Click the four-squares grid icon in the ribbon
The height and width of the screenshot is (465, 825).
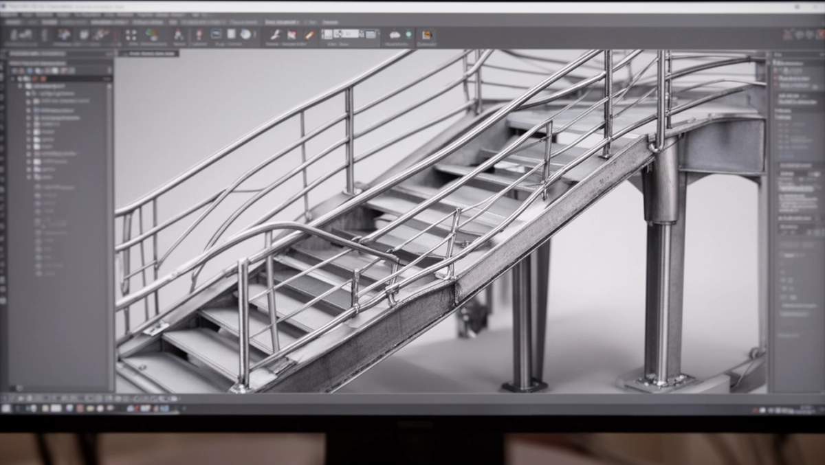click(x=131, y=34)
